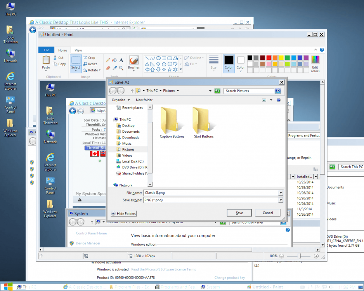The height and width of the screenshot is (291, 364).
Task: Click the Help icon in Save As toolbar
Action: tap(279, 100)
